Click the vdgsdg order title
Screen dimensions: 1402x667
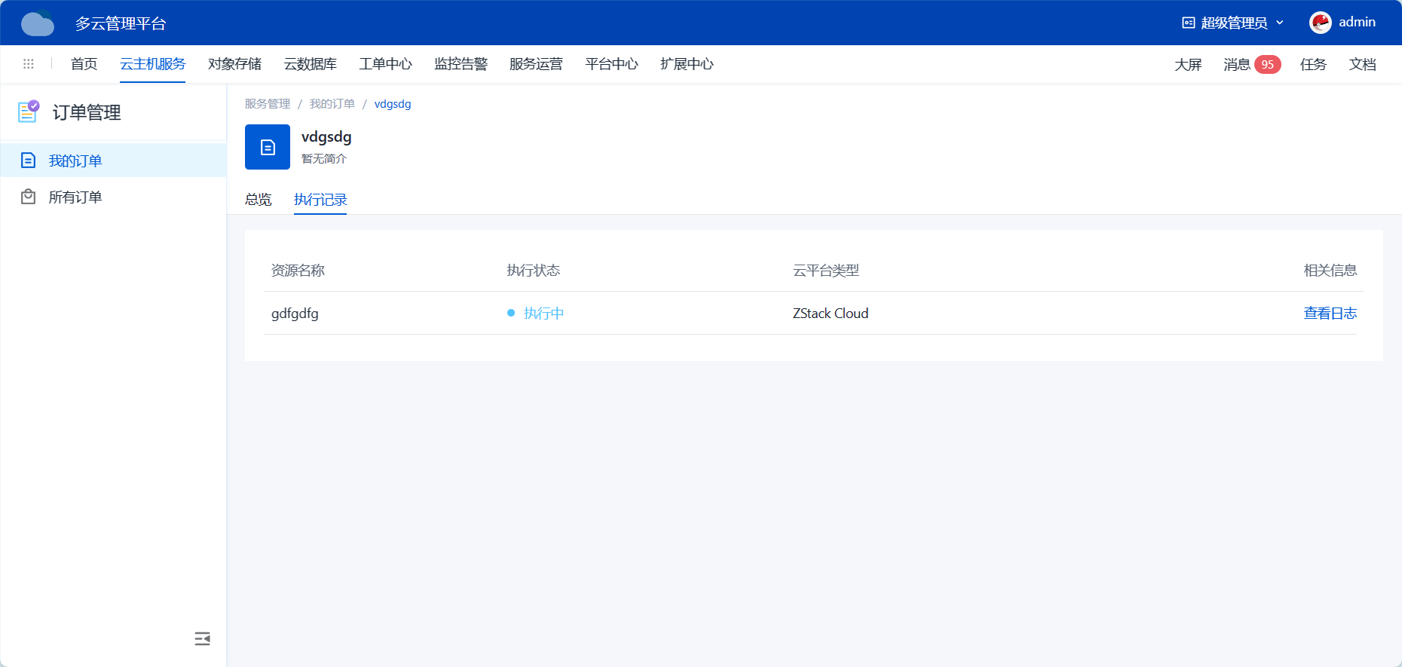[326, 137]
